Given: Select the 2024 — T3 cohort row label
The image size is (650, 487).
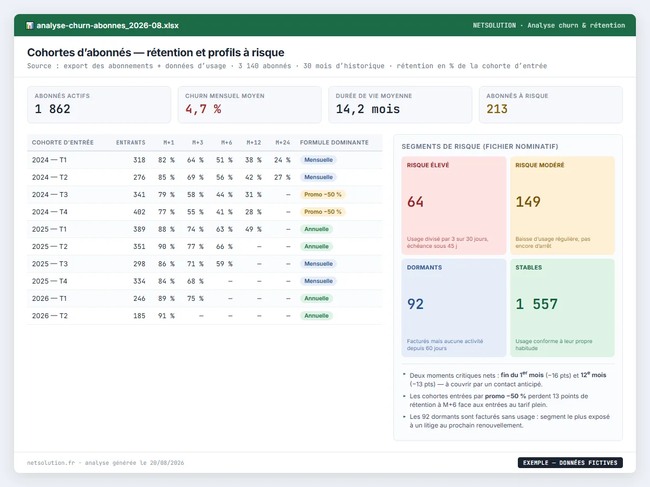Looking at the screenshot, I should pos(49,195).
